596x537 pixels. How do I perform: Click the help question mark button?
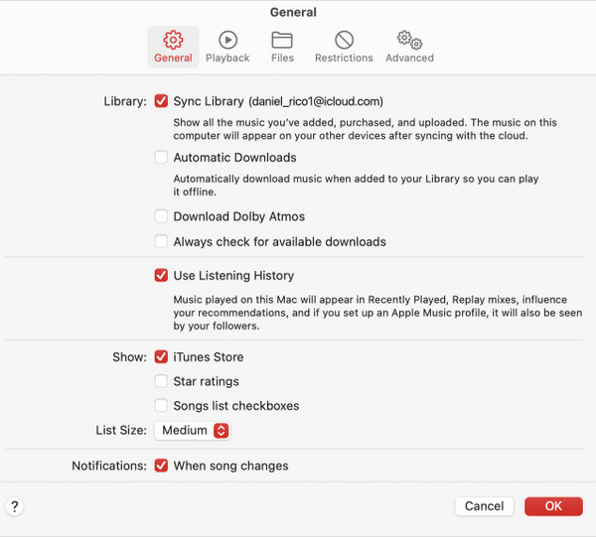[15, 506]
